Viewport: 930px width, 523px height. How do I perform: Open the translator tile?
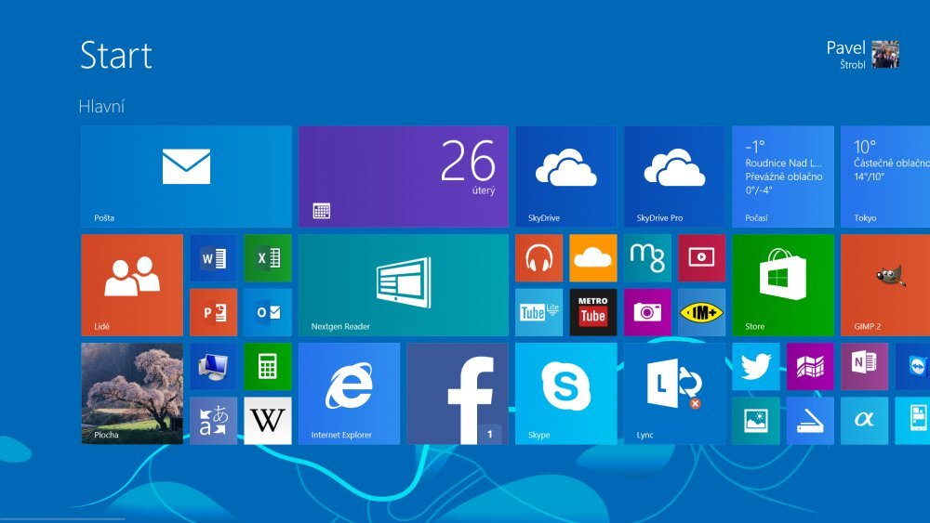[214, 421]
